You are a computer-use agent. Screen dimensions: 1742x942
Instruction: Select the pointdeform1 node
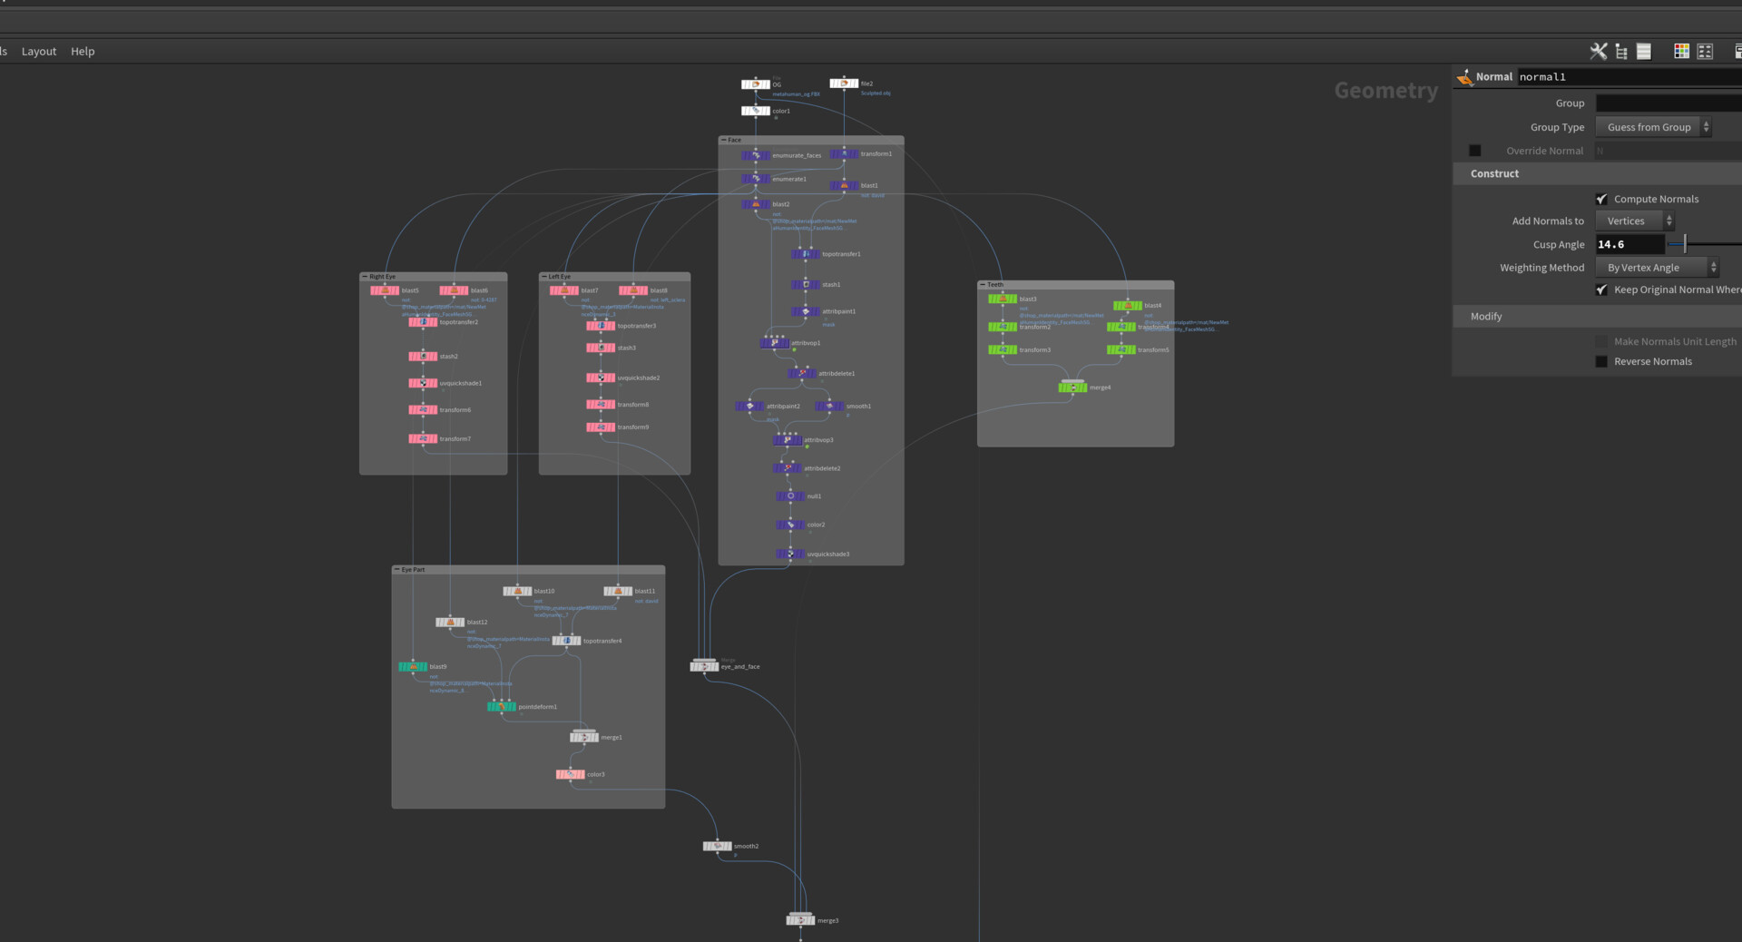pos(502,707)
